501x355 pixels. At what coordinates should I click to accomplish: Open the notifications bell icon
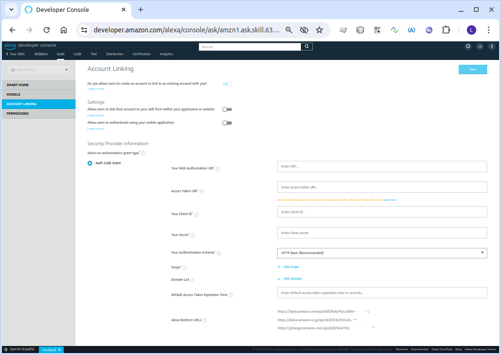(468, 46)
